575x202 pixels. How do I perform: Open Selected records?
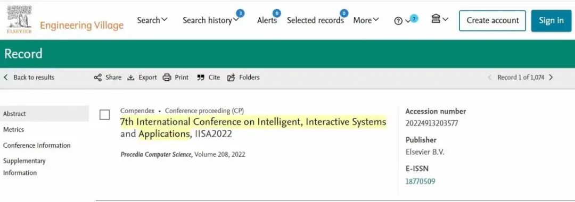[x=315, y=21]
